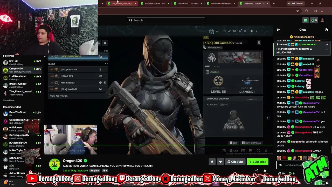Toggle notifications bell for Oregon420

[x=212, y=162]
